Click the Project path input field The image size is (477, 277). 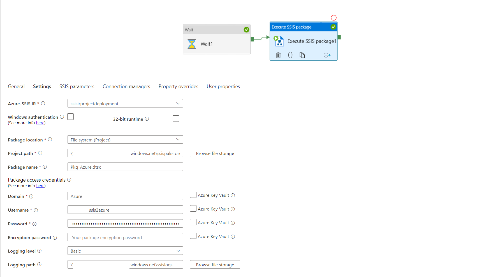point(125,153)
